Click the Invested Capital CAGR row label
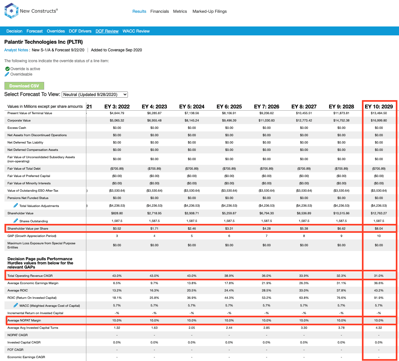The width and height of the screenshot is (399, 361). coord(24,343)
